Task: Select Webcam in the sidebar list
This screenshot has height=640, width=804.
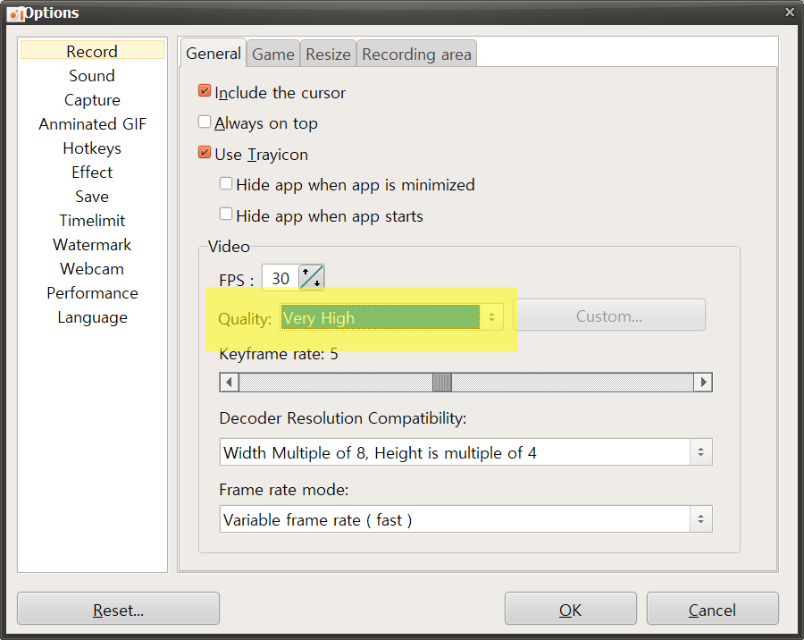Action: [92, 268]
